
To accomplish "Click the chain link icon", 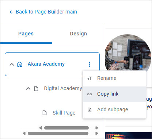I will [x=90, y=94].
